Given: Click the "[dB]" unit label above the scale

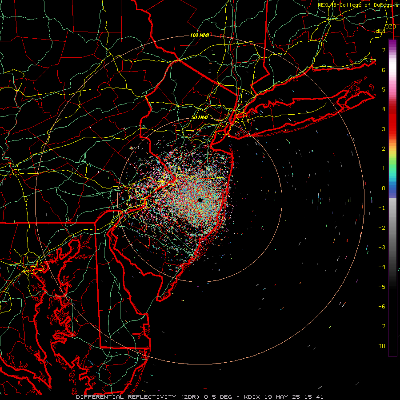Looking at the screenshot, I should tap(379, 31).
